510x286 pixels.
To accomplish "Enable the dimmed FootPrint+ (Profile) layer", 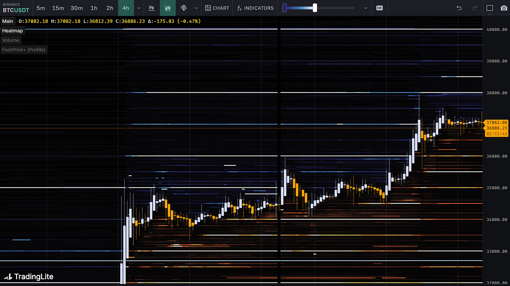I will [x=24, y=49].
